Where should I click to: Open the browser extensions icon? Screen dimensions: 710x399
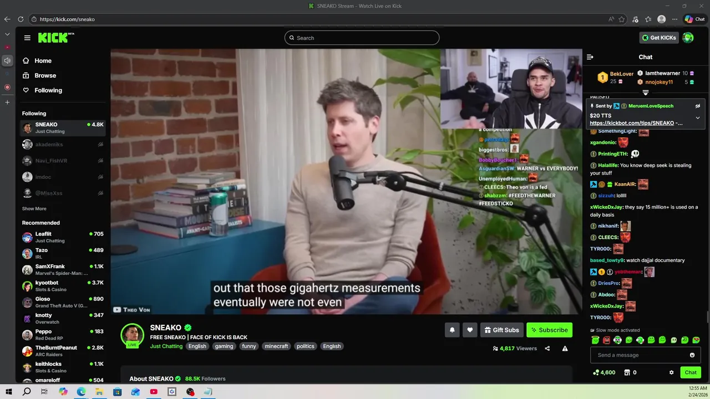tap(635, 19)
